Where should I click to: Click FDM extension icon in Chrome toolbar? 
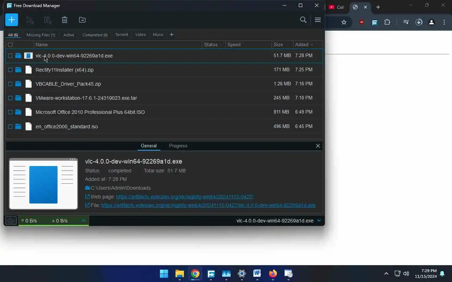pyautogui.click(x=375, y=22)
